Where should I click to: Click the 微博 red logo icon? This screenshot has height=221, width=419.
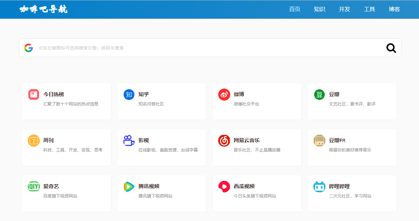pos(224,94)
